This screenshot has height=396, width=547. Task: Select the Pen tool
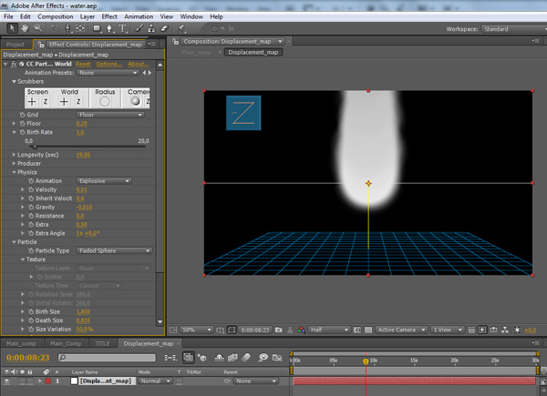tap(109, 28)
